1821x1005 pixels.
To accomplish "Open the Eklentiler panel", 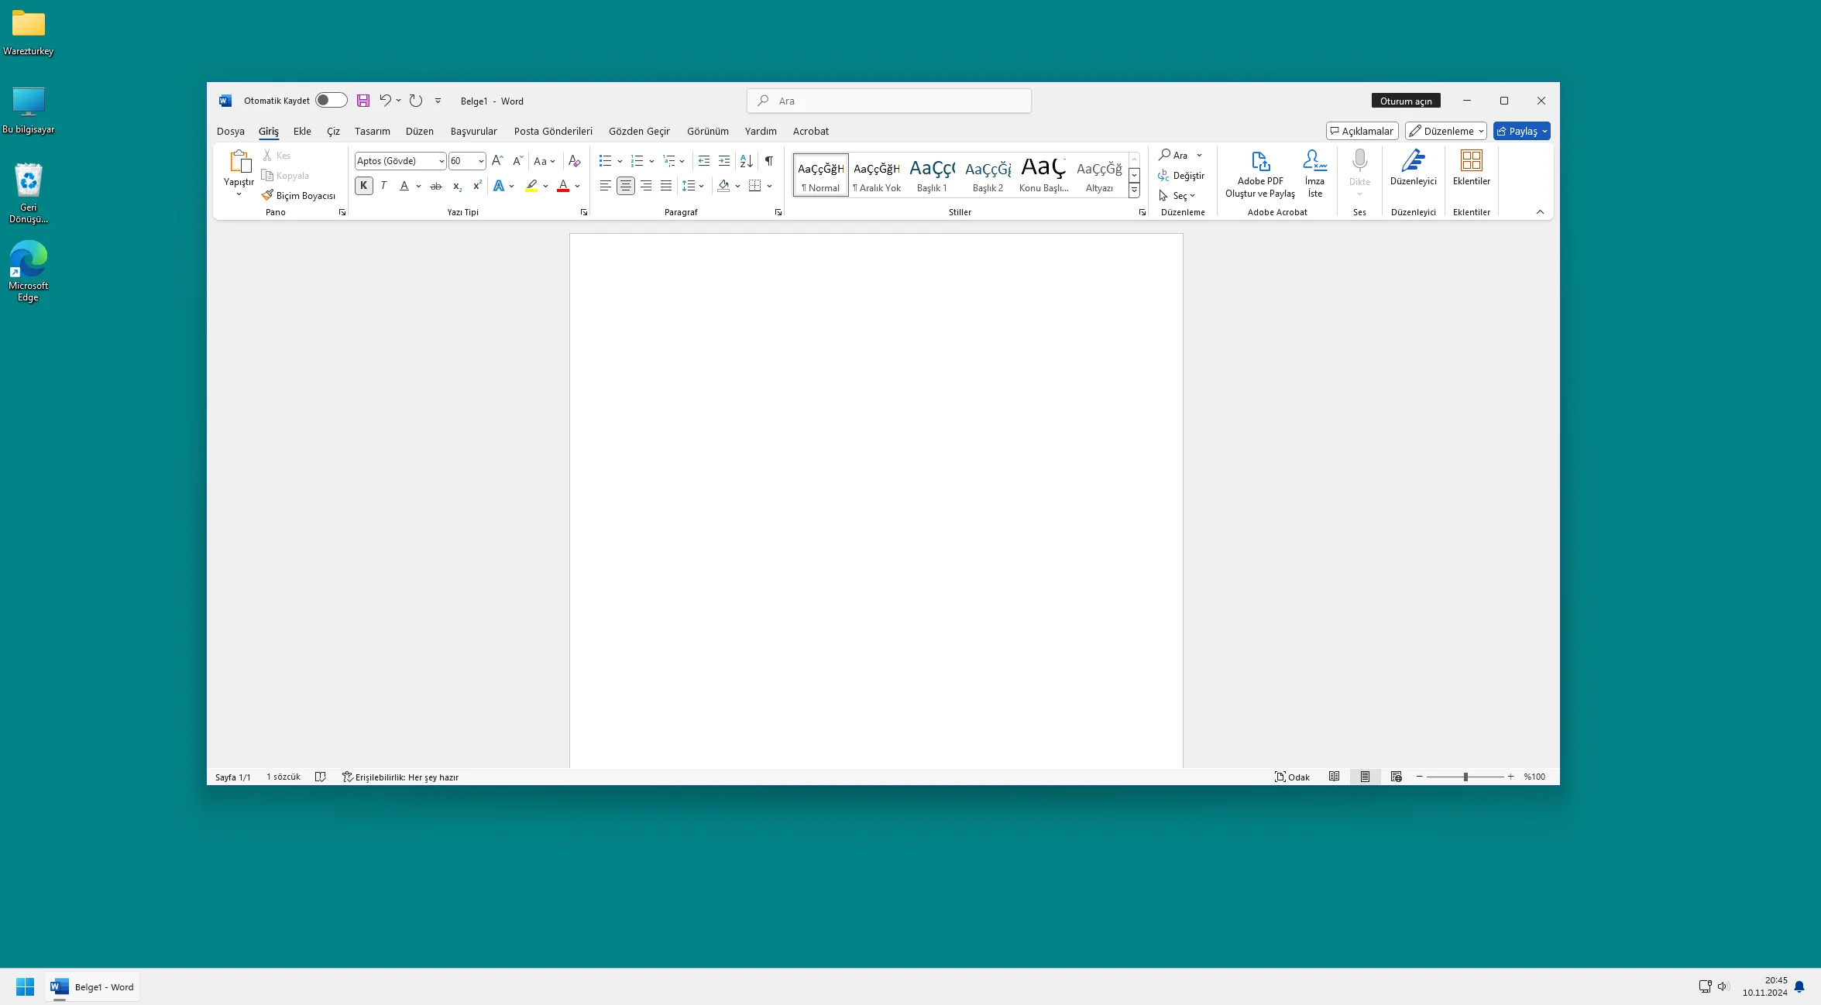I will tap(1471, 169).
